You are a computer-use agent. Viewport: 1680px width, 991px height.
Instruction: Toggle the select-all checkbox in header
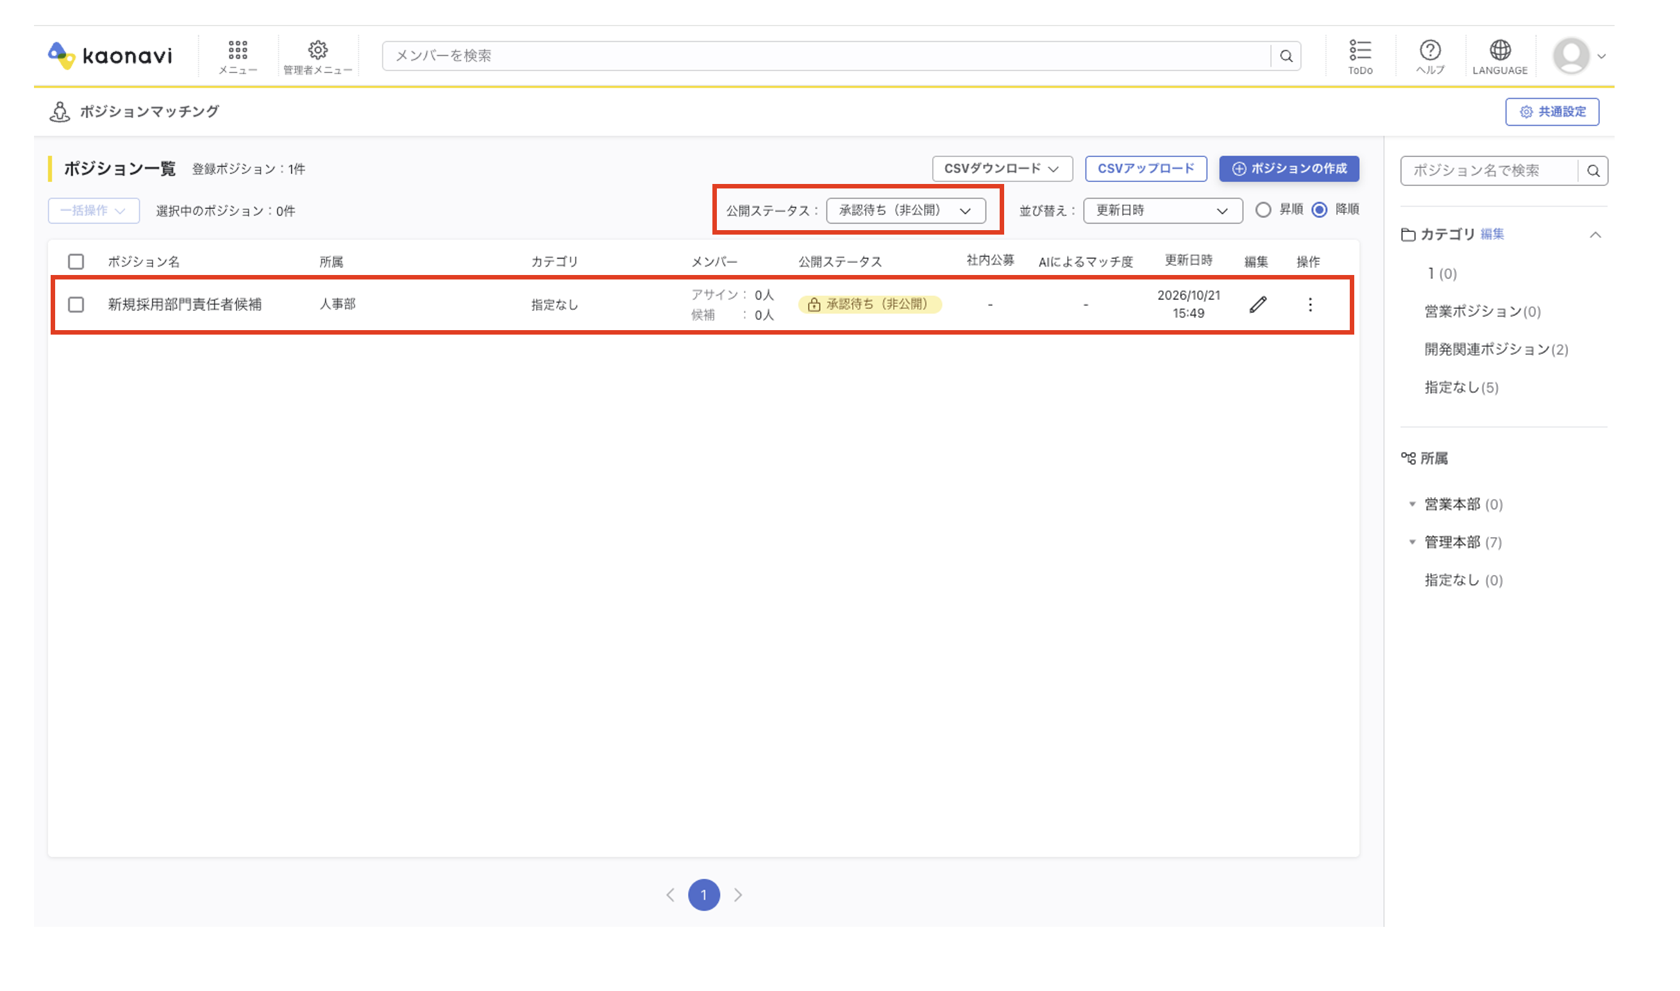coord(76,262)
